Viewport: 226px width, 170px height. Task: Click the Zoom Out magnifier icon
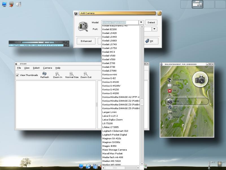click(86, 74)
